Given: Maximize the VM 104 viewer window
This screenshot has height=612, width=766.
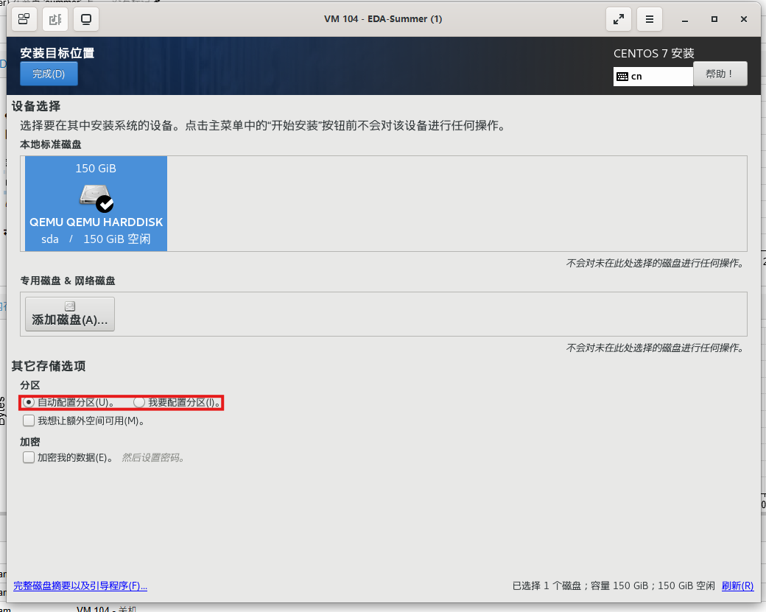Looking at the screenshot, I should 714,19.
